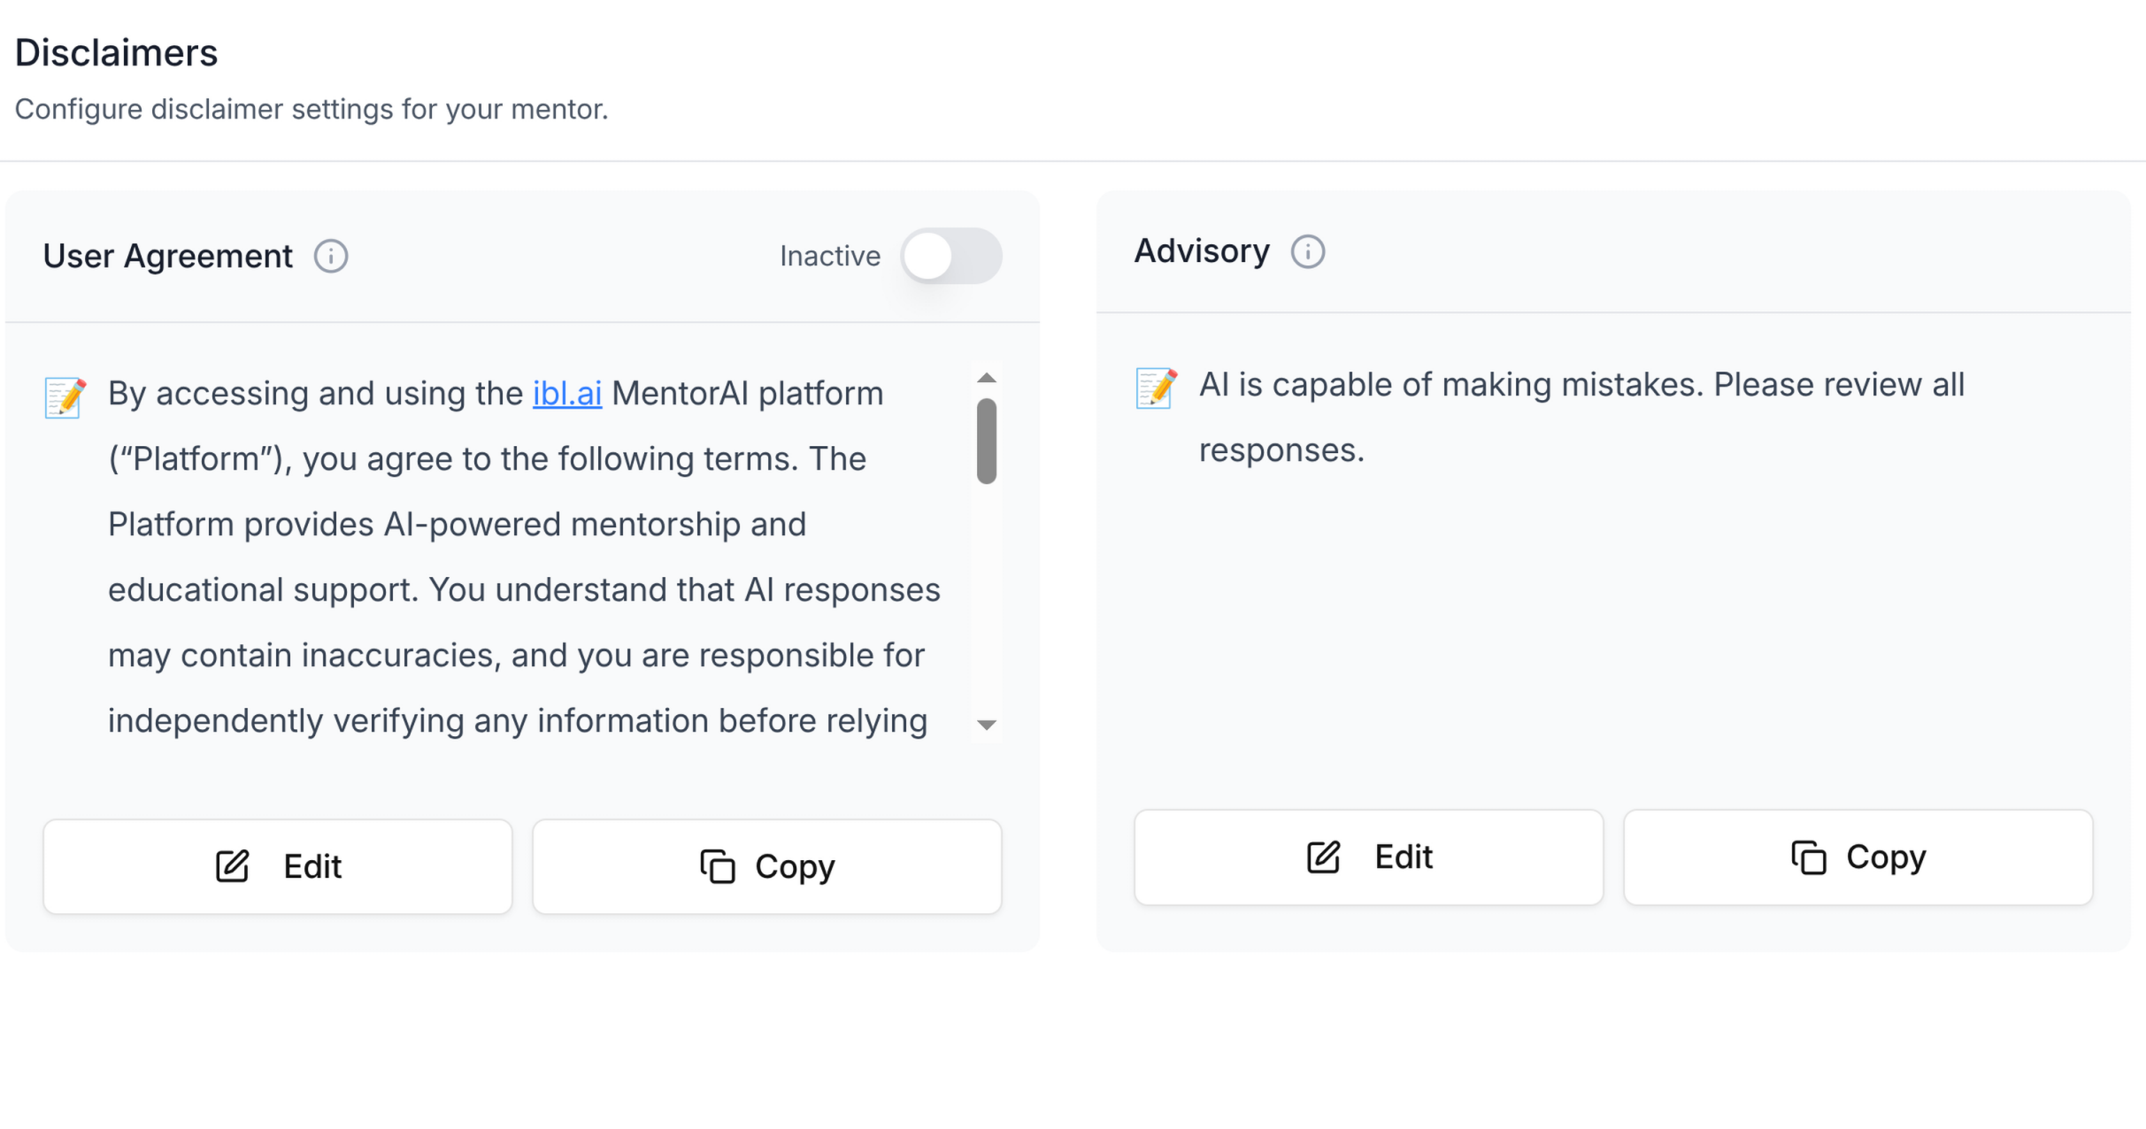Click the scroll down arrow in agreement text
This screenshot has width=2146, height=1129.
coord(987,725)
